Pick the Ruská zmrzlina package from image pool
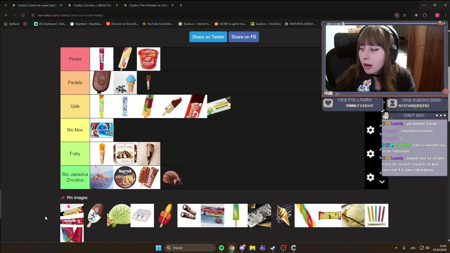Image resolution: width=450 pixels, height=253 pixels. click(x=212, y=215)
